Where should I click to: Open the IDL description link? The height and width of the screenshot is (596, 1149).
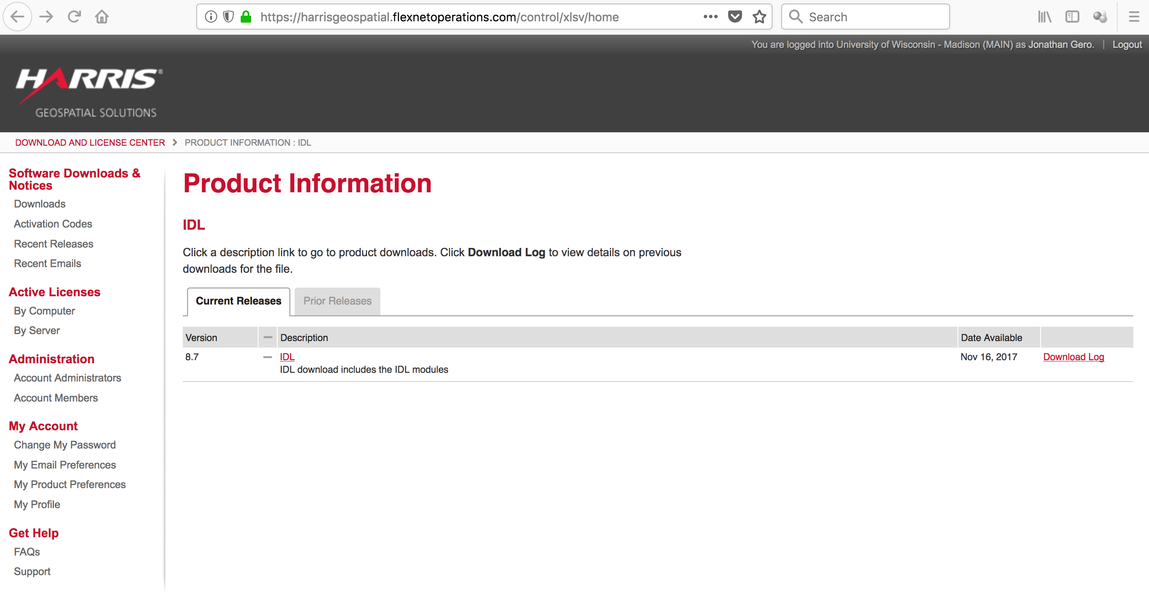[287, 357]
